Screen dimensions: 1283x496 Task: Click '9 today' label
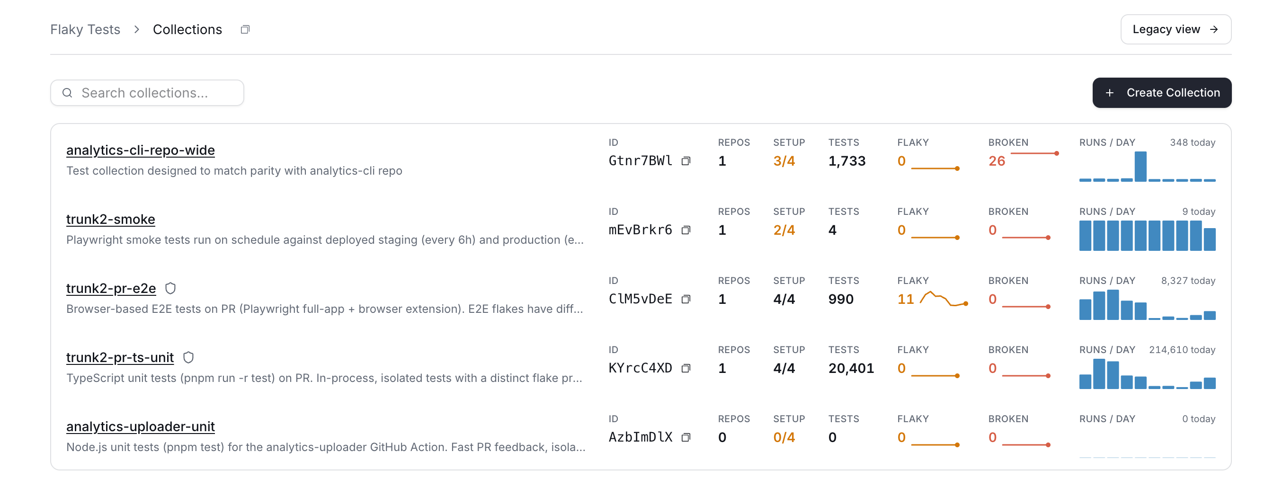(1199, 212)
